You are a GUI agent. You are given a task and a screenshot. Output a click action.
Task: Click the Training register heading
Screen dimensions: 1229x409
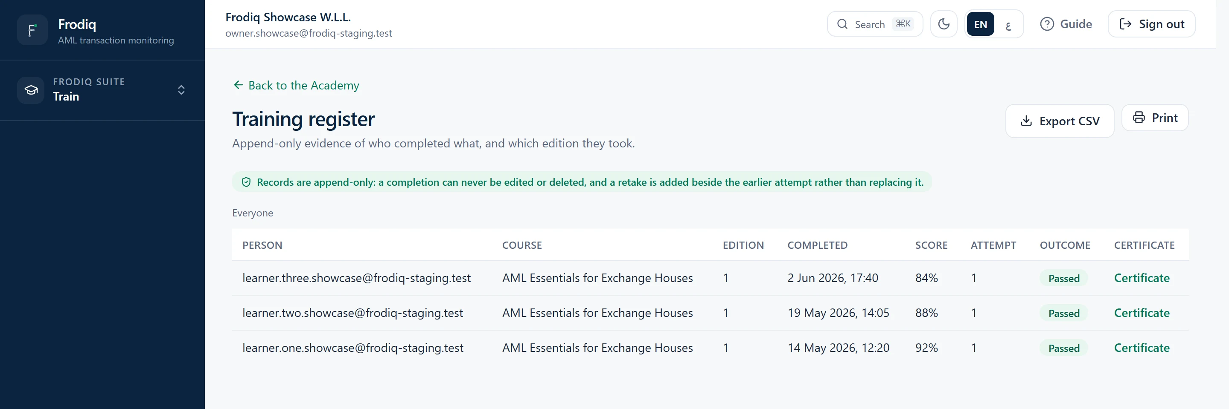(x=303, y=119)
